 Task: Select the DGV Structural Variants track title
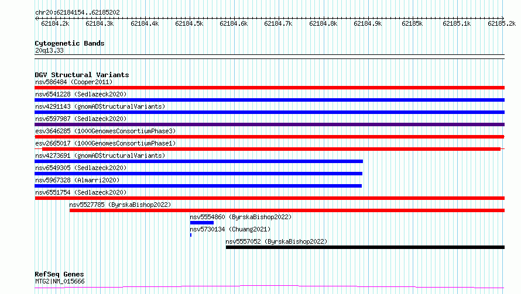coord(82,75)
